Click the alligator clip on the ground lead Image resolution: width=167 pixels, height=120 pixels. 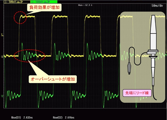coord(129,68)
